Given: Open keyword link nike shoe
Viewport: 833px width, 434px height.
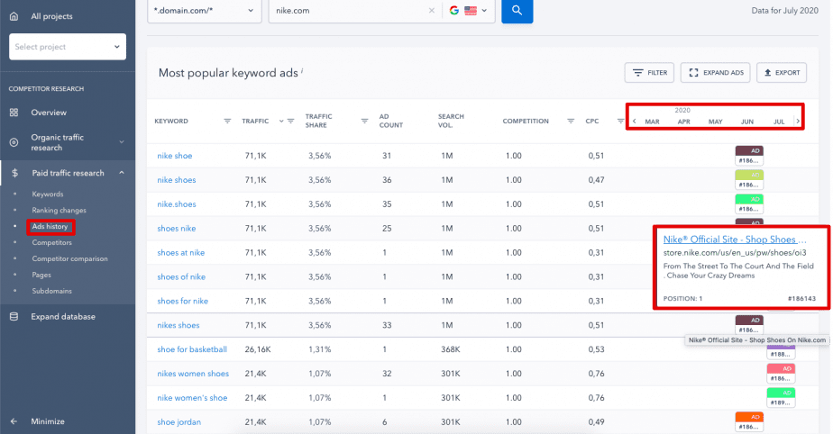Looking at the screenshot, I should (x=175, y=156).
